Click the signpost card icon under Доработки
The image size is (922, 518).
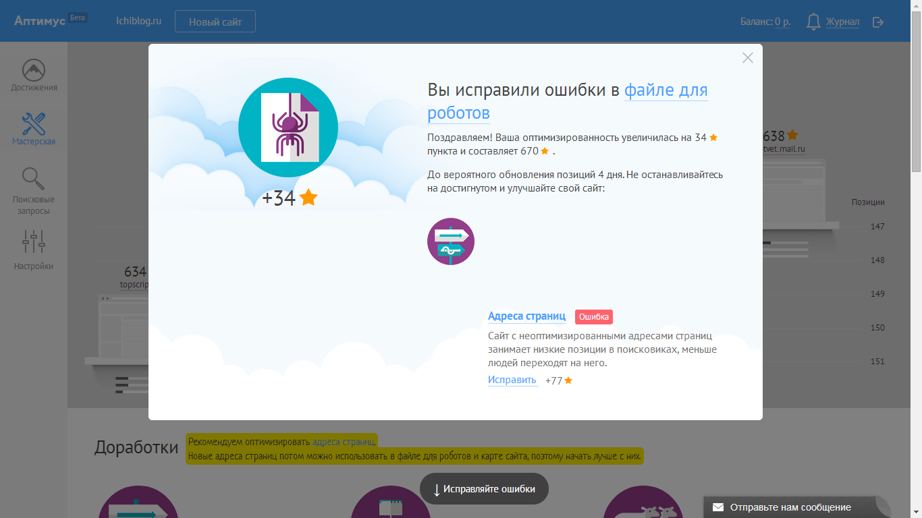click(x=138, y=502)
